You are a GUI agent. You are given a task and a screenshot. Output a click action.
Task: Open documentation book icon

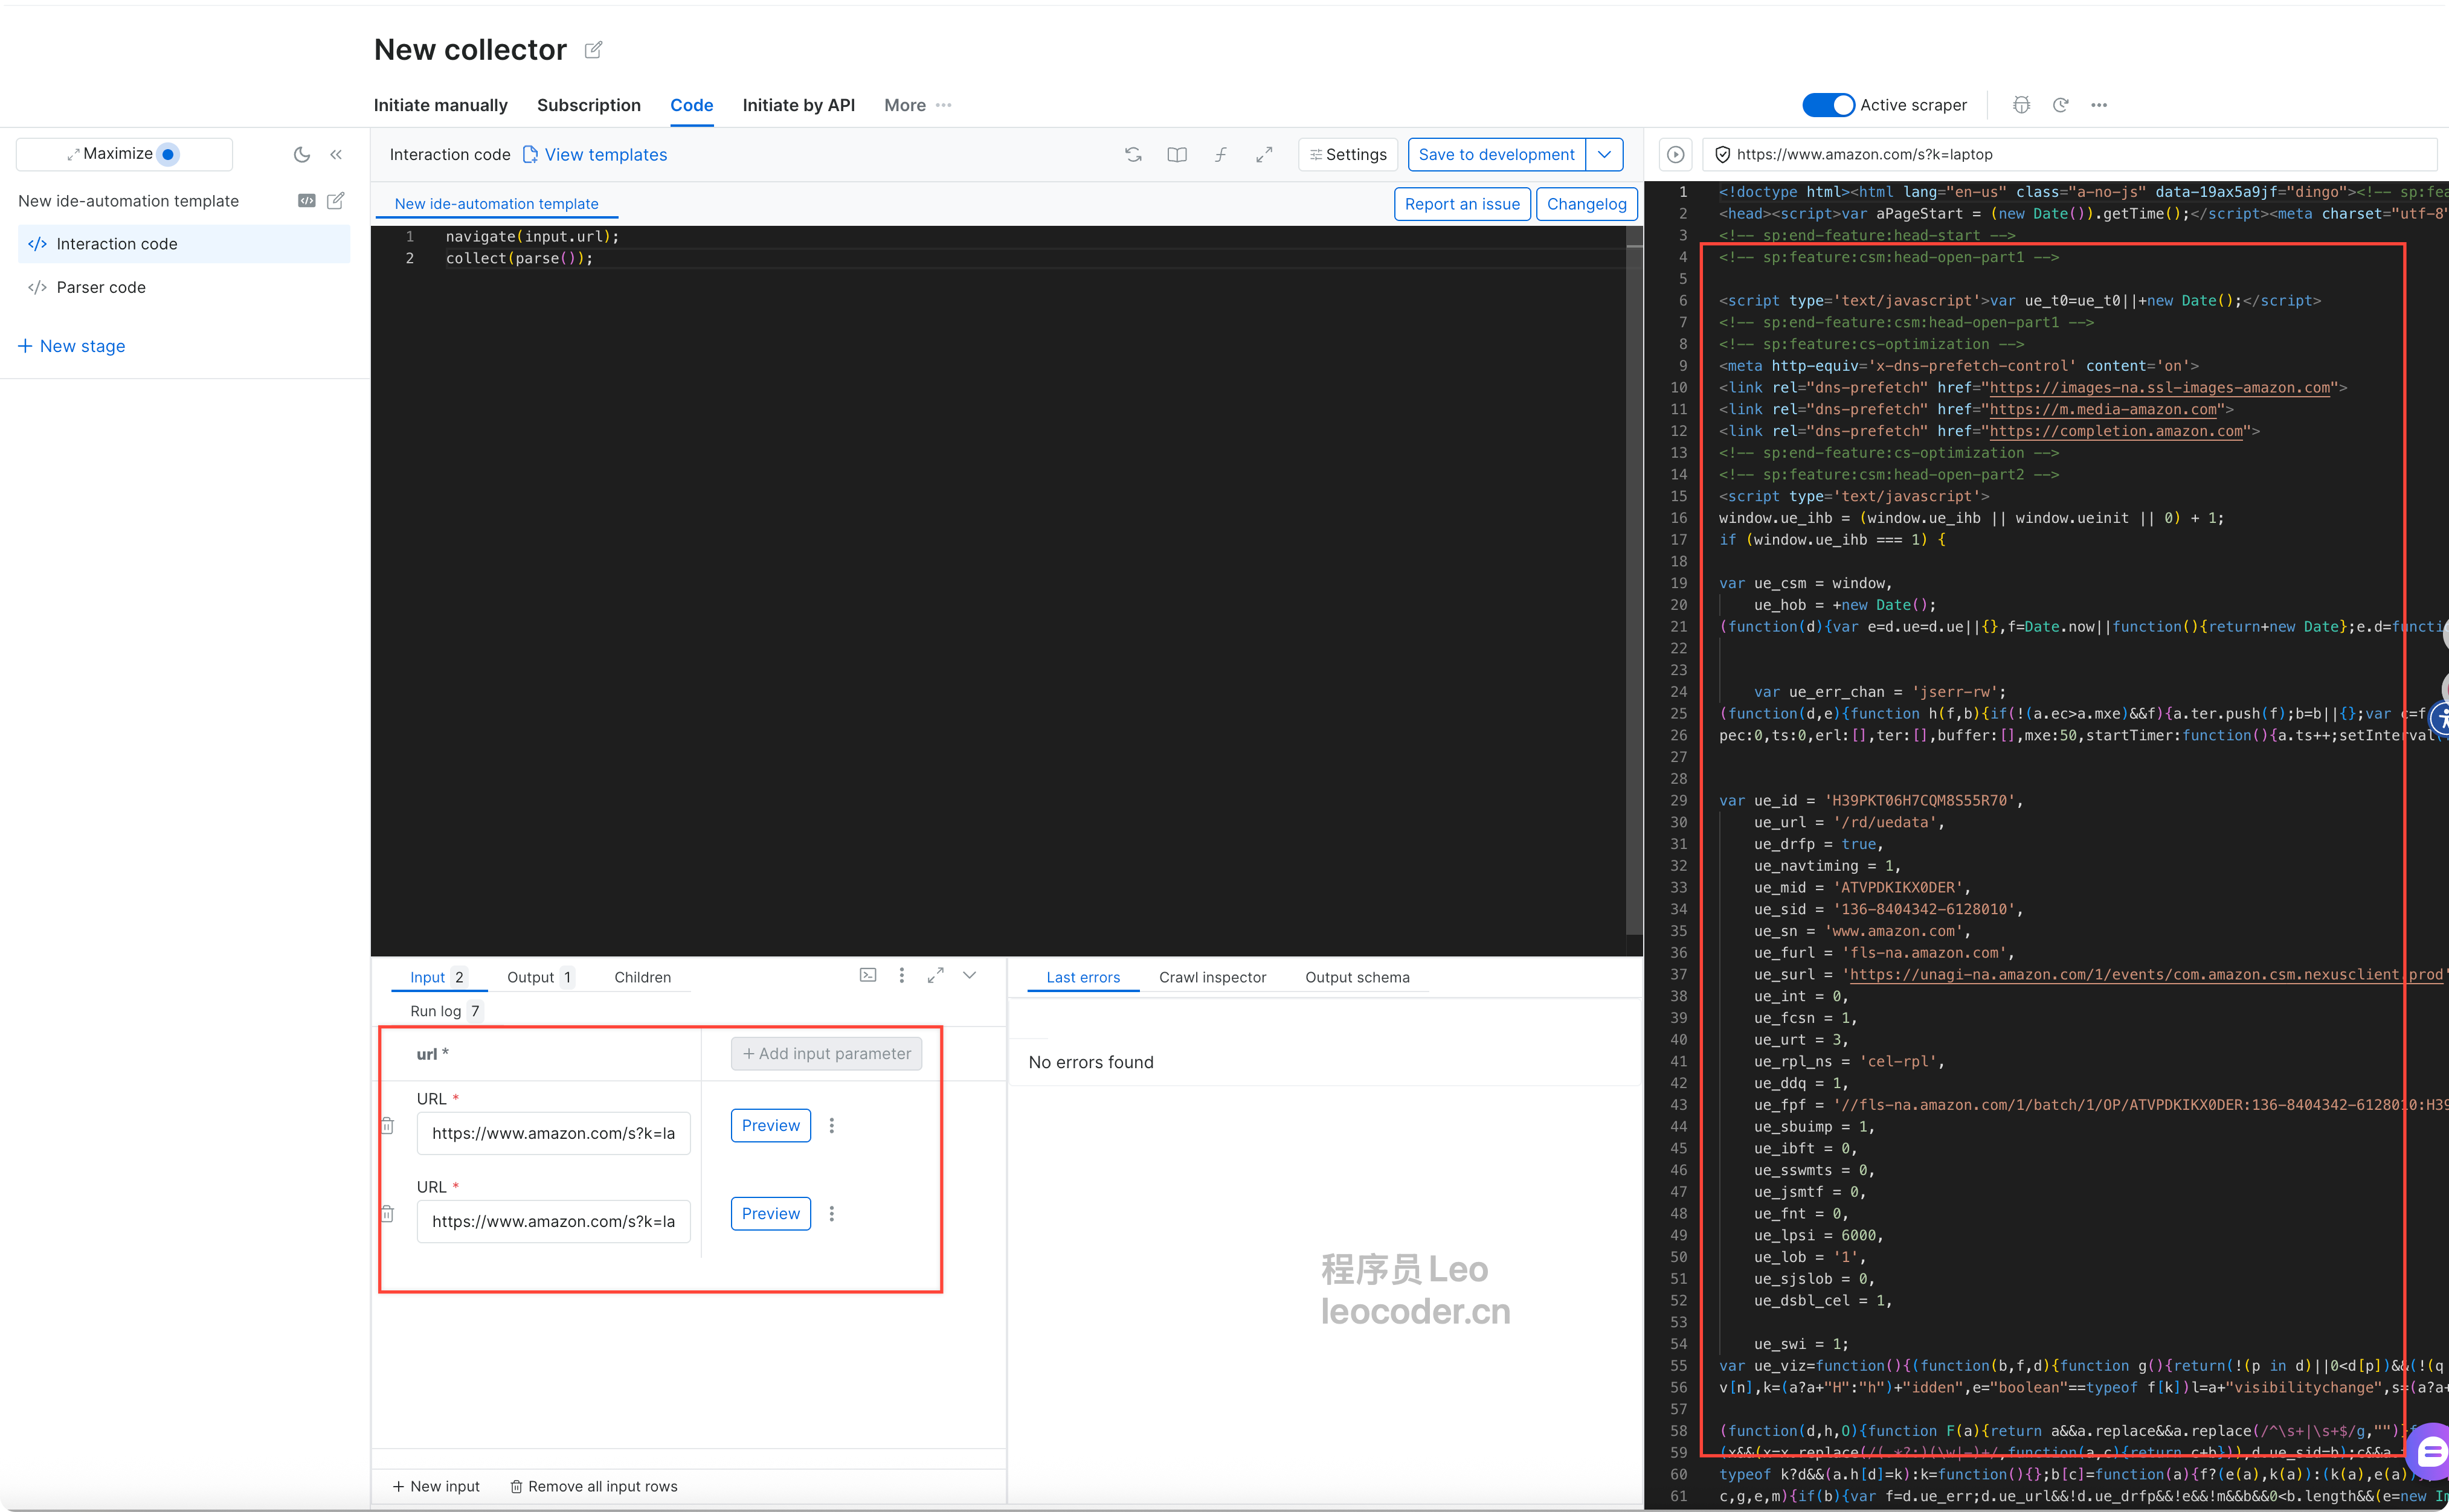[1177, 154]
